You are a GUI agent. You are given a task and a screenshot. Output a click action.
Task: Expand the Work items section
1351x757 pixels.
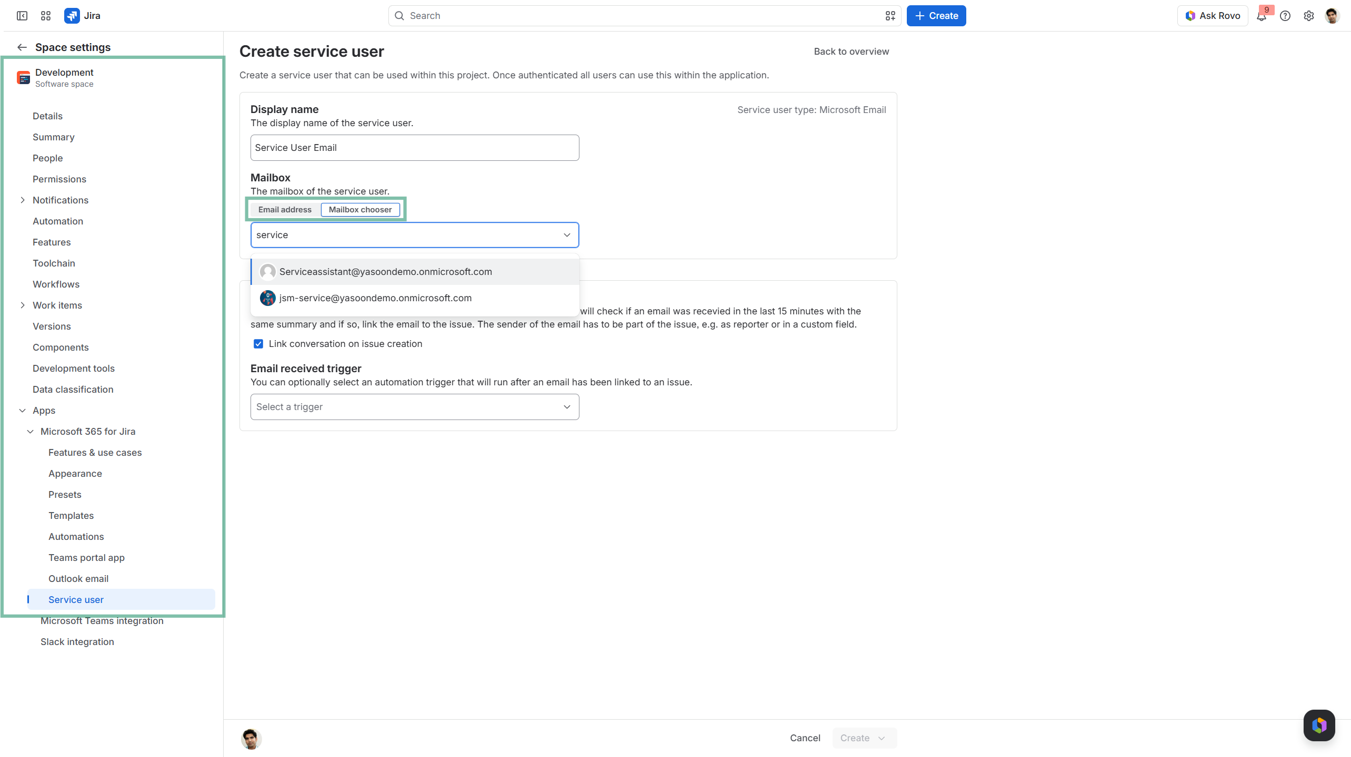(23, 305)
